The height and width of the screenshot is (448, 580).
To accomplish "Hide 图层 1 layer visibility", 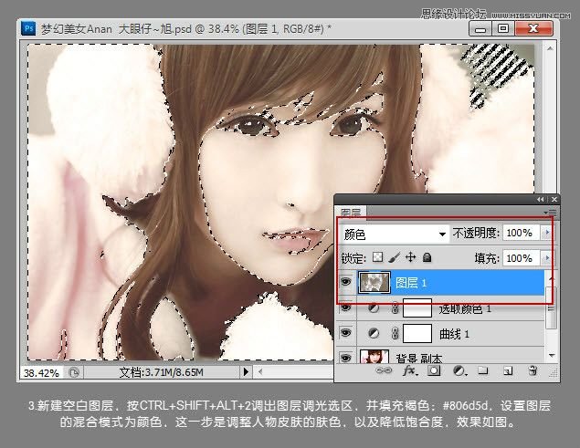I will [345, 282].
